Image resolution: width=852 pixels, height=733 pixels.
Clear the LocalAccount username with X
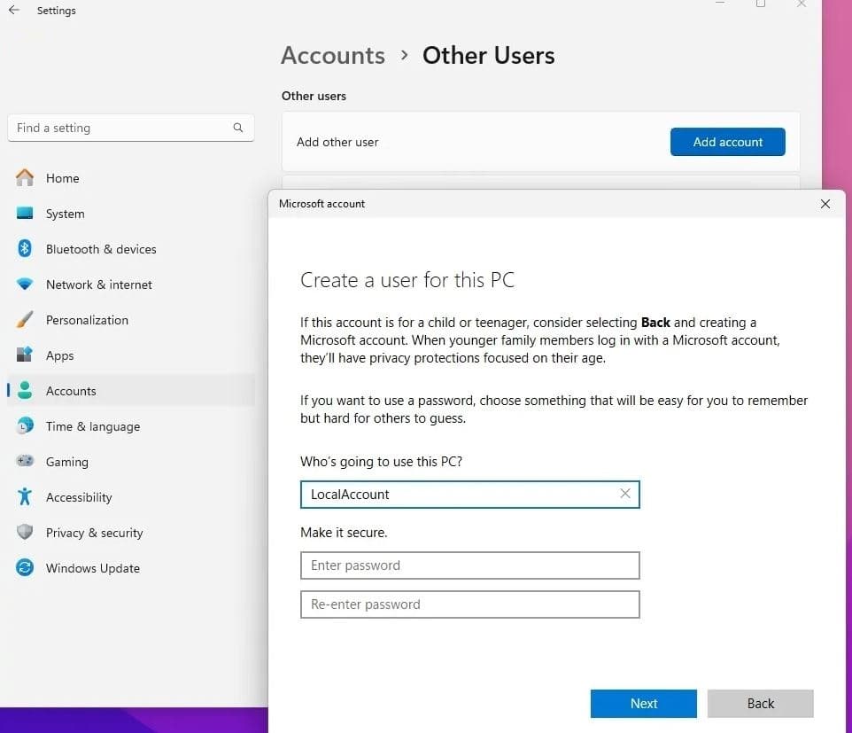[625, 494]
